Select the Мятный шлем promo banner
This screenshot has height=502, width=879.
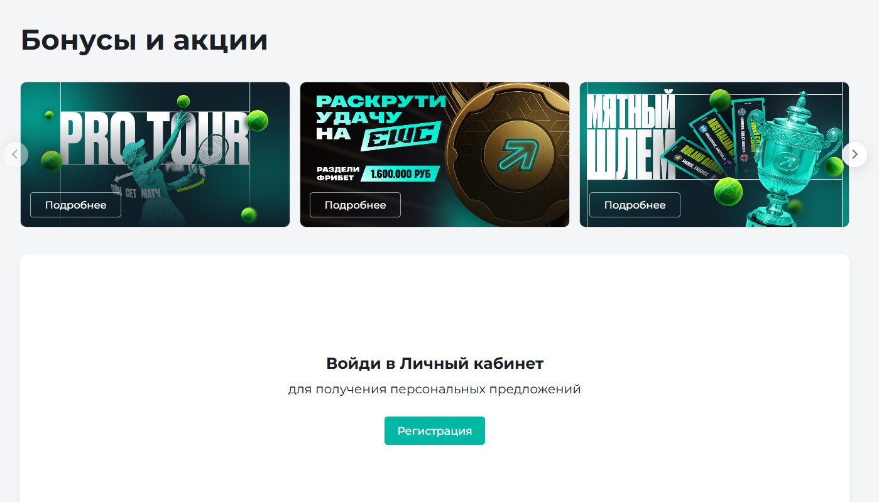click(714, 155)
